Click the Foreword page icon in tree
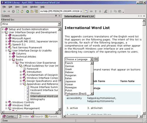147x123 pixels. tap(24, 69)
